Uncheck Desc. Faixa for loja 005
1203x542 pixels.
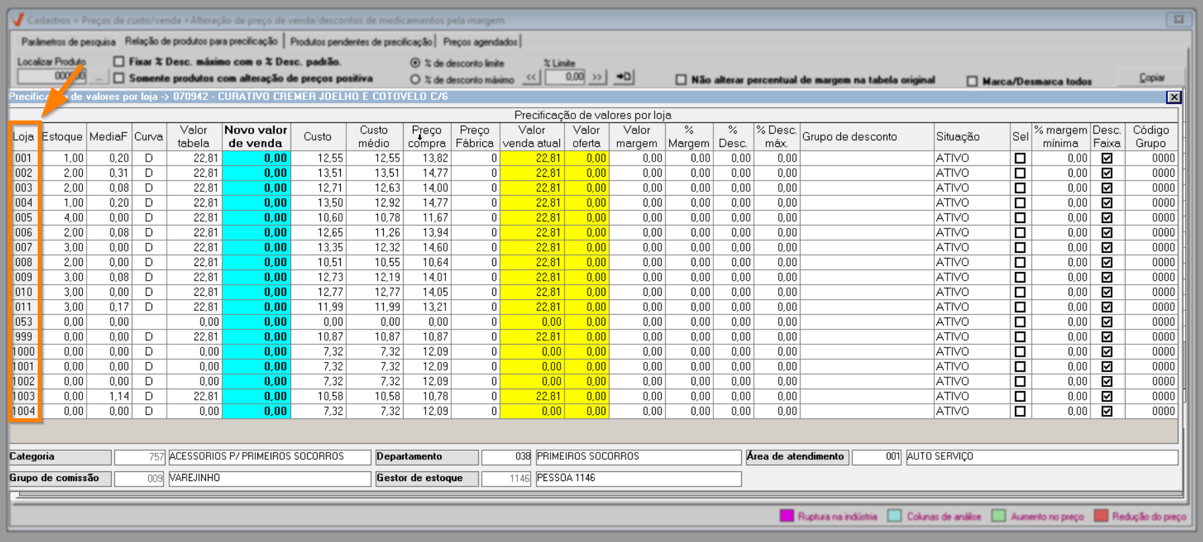(1106, 218)
